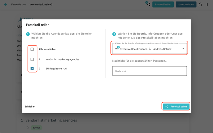Image resolution: width=213 pixels, height=133 pixels.
Task: Click Schließen to close the dialog
Action: pyautogui.click(x=30, y=106)
